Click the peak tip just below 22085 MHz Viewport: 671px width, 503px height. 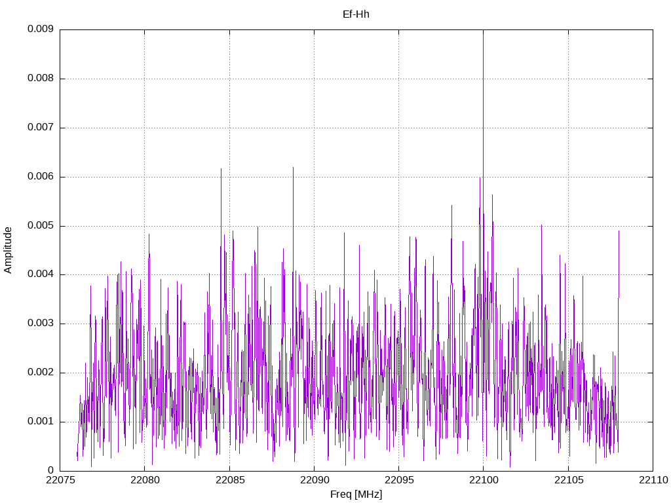(x=221, y=169)
